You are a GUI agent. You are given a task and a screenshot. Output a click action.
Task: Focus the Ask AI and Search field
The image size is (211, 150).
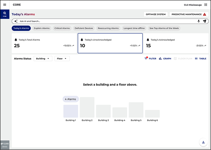pyautogui.click(x=110, y=21)
